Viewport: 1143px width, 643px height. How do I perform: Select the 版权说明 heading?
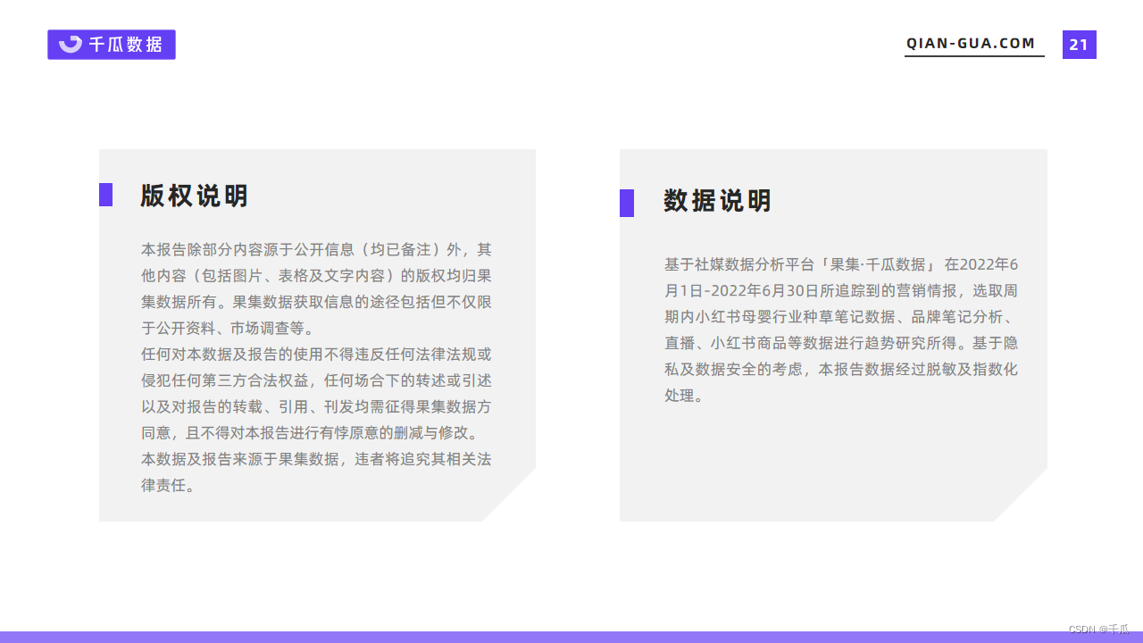[x=195, y=196]
